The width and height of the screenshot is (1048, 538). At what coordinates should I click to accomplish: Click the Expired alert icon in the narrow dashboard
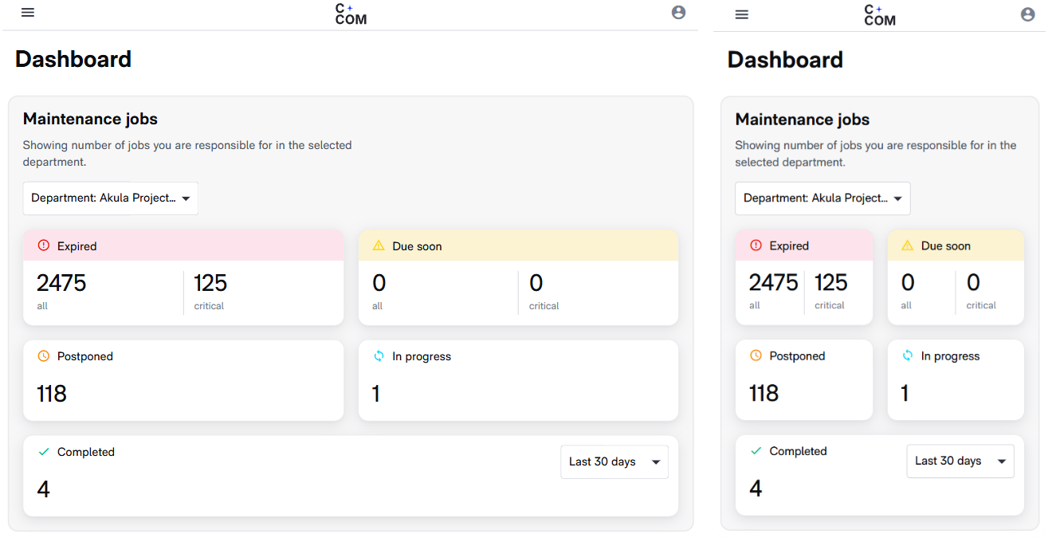point(756,245)
